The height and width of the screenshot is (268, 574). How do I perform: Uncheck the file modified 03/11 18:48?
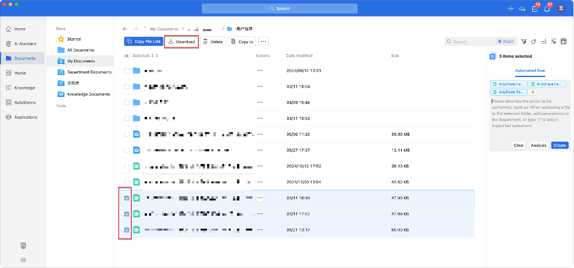pyautogui.click(x=127, y=198)
